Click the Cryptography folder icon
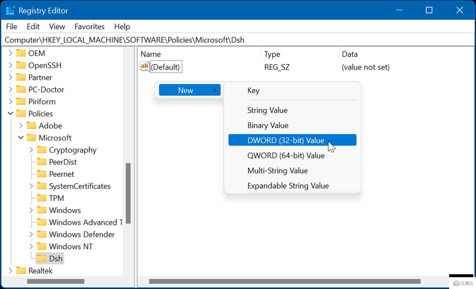The image size is (476, 289). coord(41,150)
